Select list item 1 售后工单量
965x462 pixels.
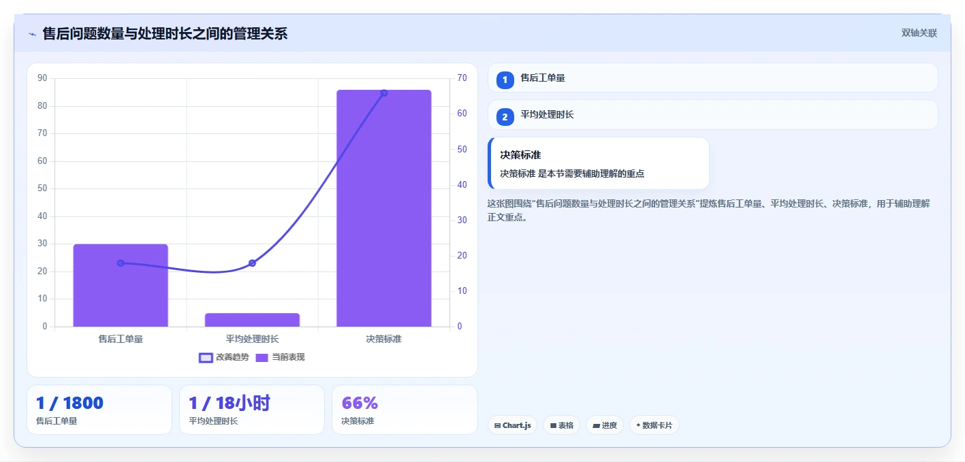click(713, 78)
